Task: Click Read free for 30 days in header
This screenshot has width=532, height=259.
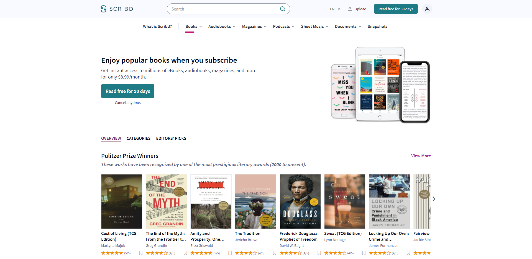Action: (x=396, y=9)
